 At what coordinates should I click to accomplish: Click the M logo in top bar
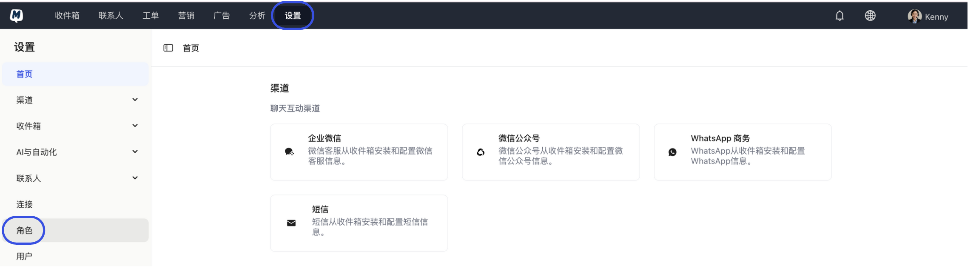tap(16, 14)
